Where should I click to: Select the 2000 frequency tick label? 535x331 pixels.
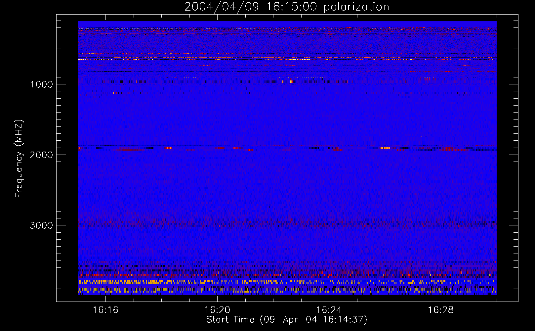pyautogui.click(x=41, y=155)
